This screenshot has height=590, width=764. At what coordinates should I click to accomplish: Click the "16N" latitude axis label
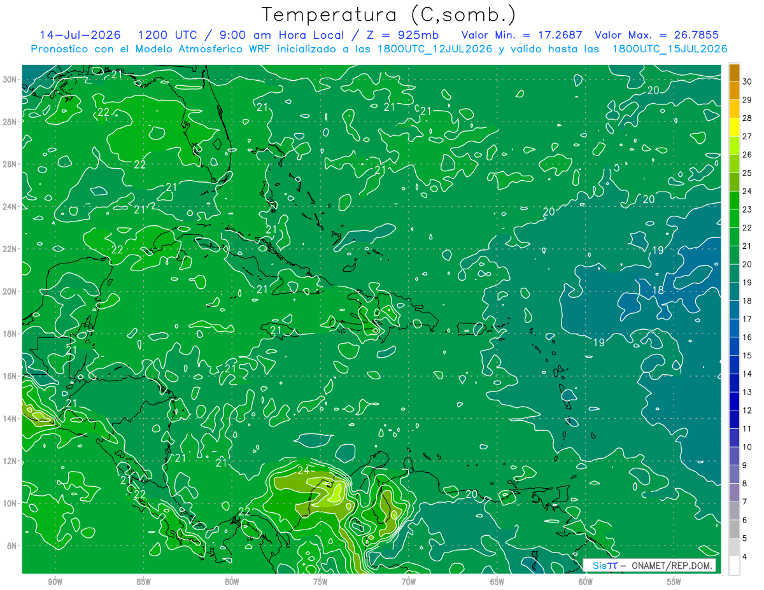(x=10, y=376)
